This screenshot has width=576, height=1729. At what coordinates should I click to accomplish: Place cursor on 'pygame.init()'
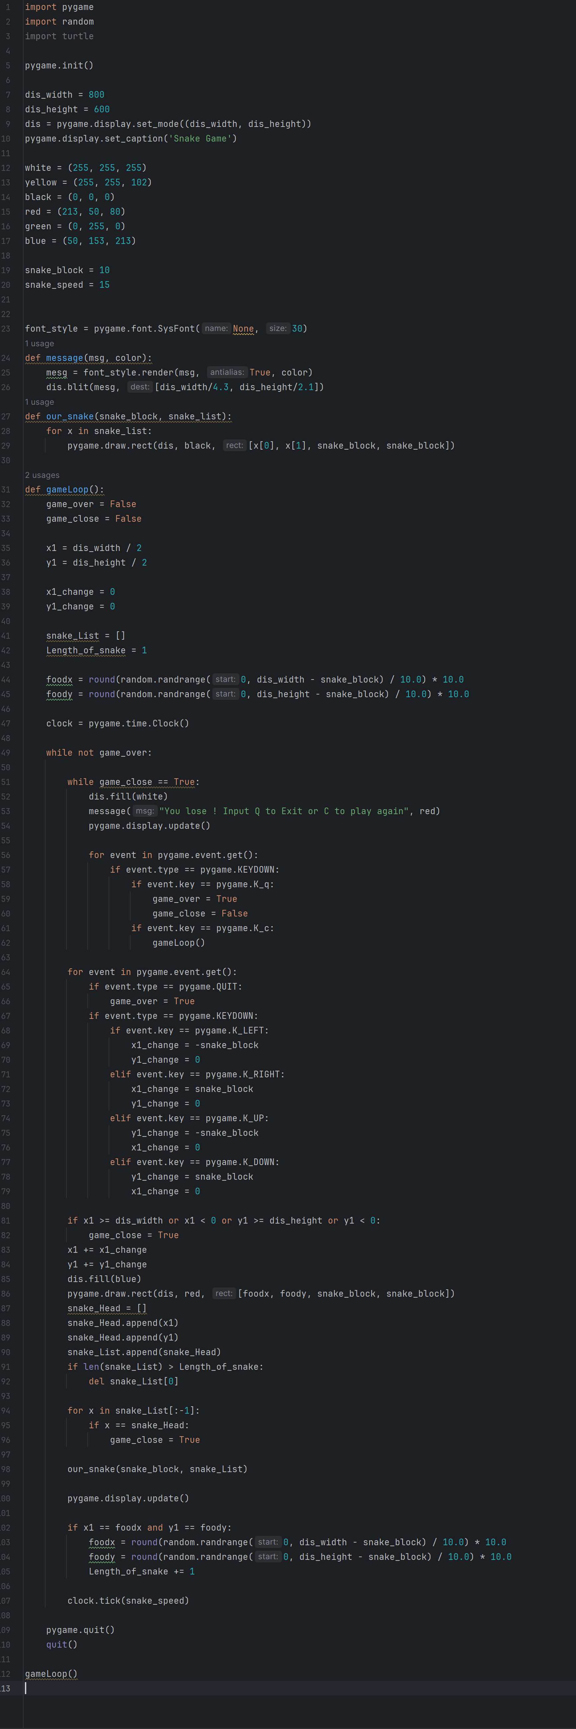59,65
